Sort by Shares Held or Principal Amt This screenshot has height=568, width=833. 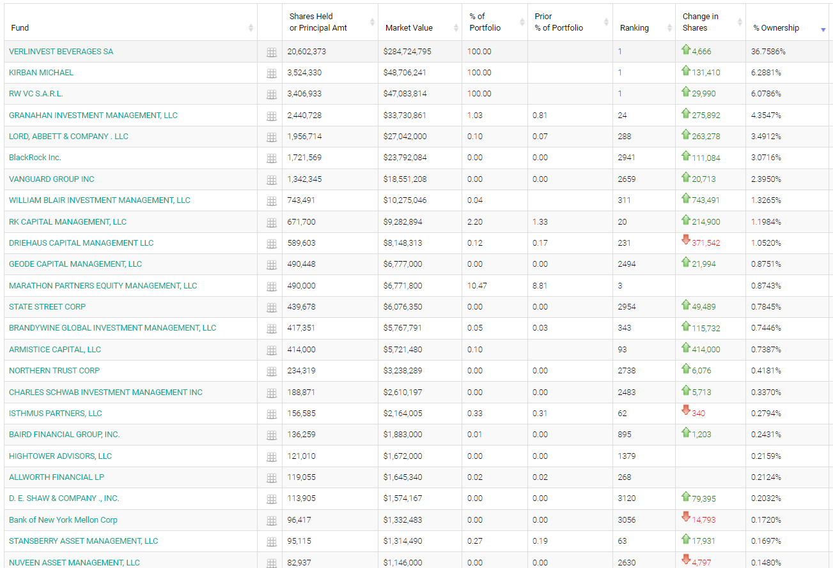pyautogui.click(x=330, y=22)
